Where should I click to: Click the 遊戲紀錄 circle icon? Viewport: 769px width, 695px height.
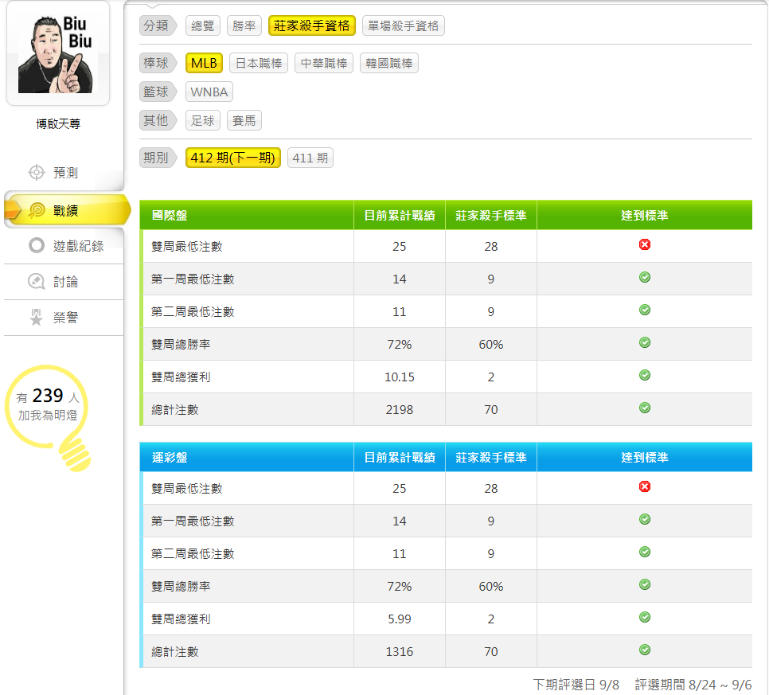pos(36,245)
